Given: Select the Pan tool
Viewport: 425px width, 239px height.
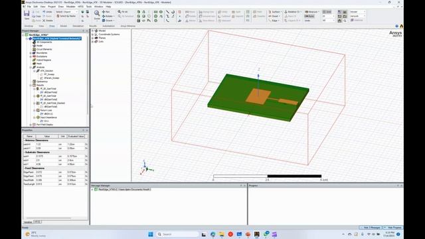Looking at the screenshot, I should [x=106, y=12].
